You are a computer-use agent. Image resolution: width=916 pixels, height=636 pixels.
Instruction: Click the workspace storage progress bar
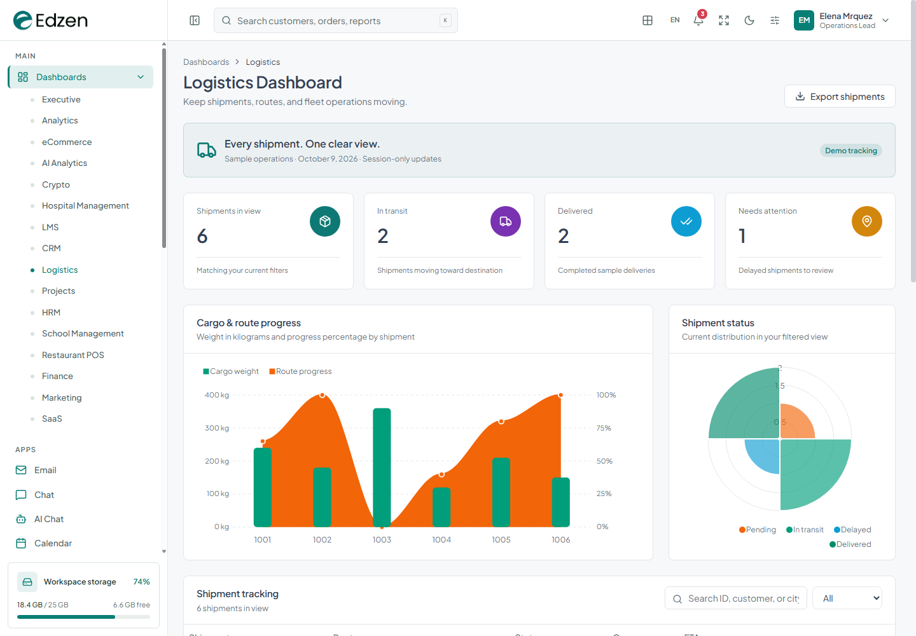(83, 617)
